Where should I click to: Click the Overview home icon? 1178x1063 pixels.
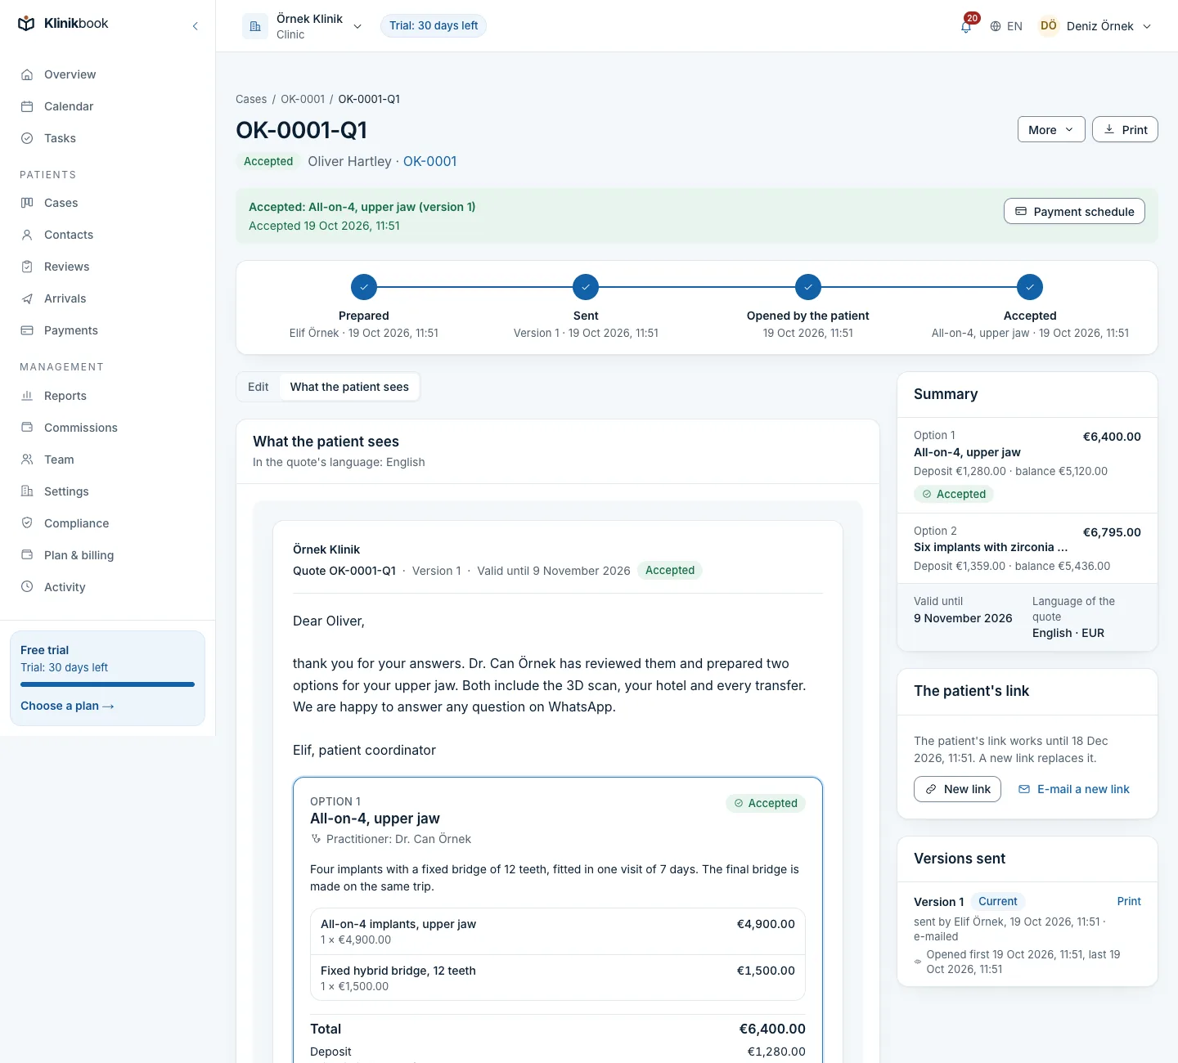[27, 74]
